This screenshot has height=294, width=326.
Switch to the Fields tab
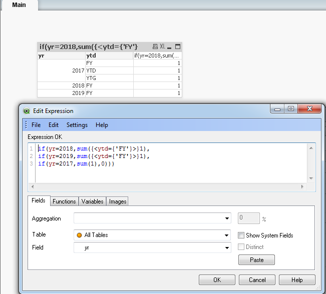(x=39, y=200)
